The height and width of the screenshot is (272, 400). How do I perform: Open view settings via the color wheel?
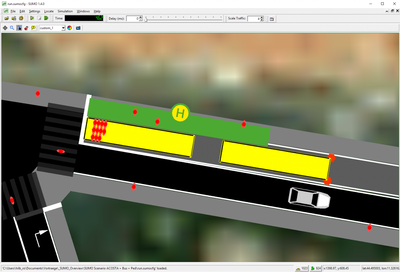(x=69, y=28)
